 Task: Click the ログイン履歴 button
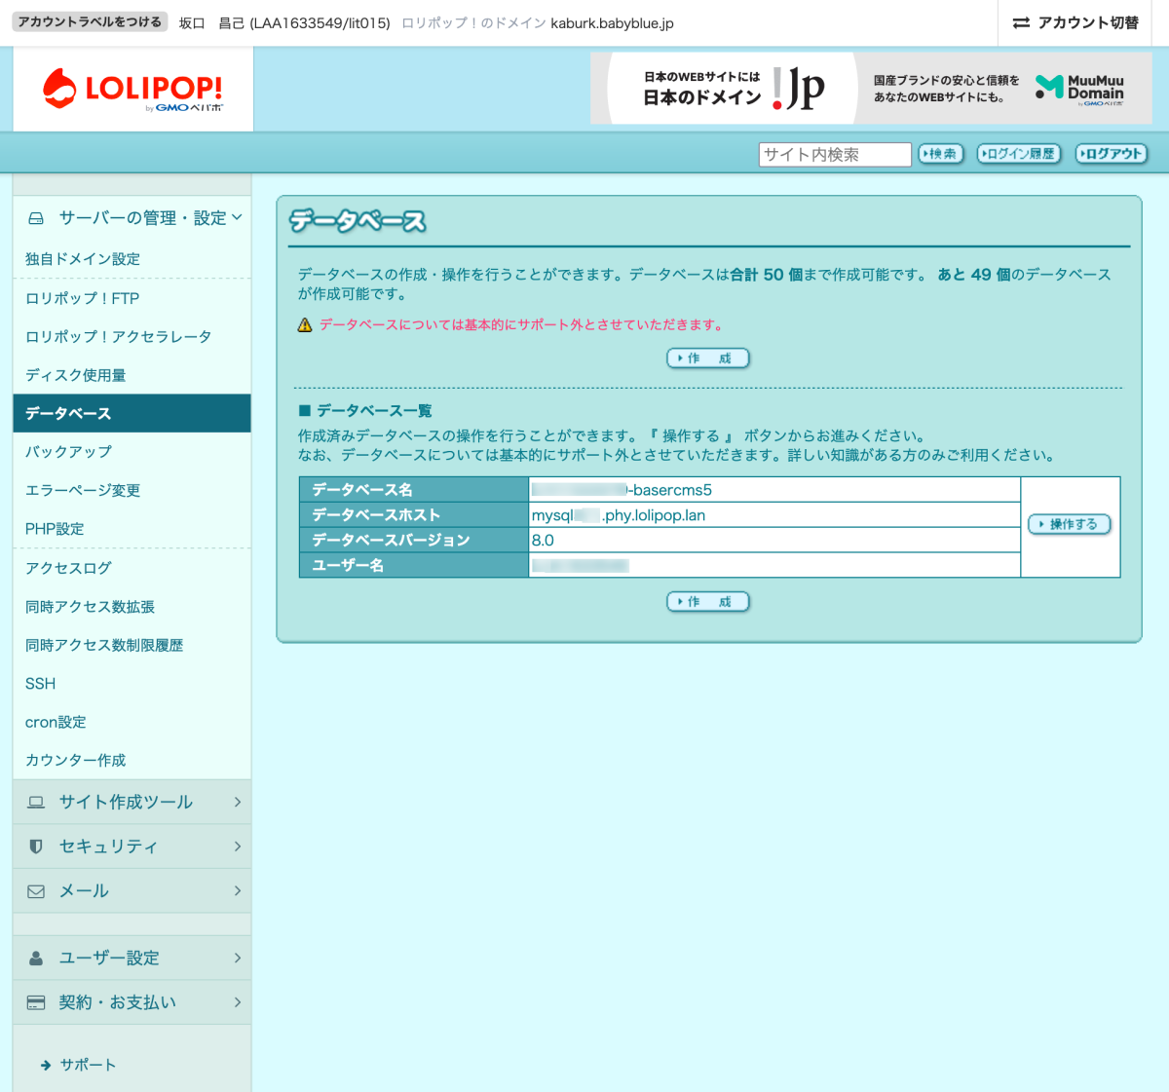(x=1018, y=154)
